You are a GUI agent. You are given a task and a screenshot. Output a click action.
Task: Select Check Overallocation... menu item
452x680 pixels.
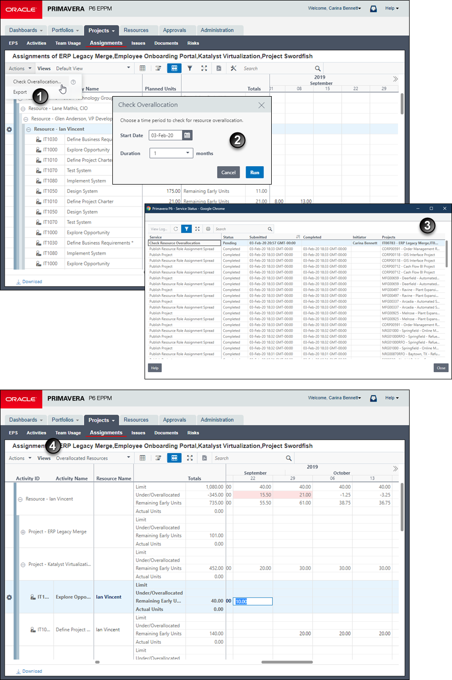pyautogui.click(x=37, y=82)
